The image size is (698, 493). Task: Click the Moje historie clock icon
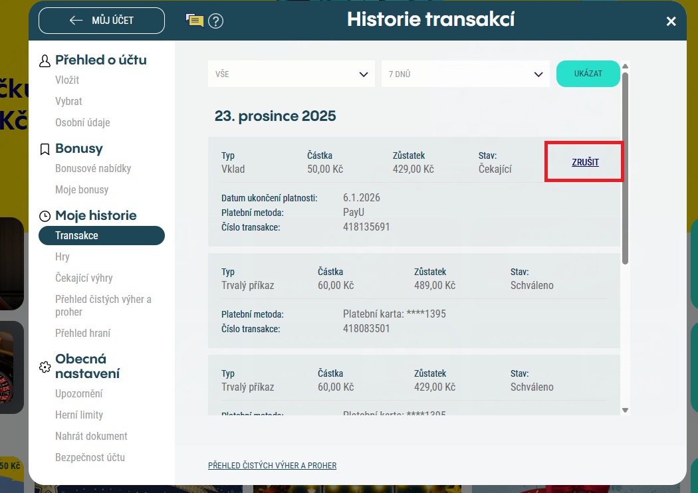tap(45, 216)
